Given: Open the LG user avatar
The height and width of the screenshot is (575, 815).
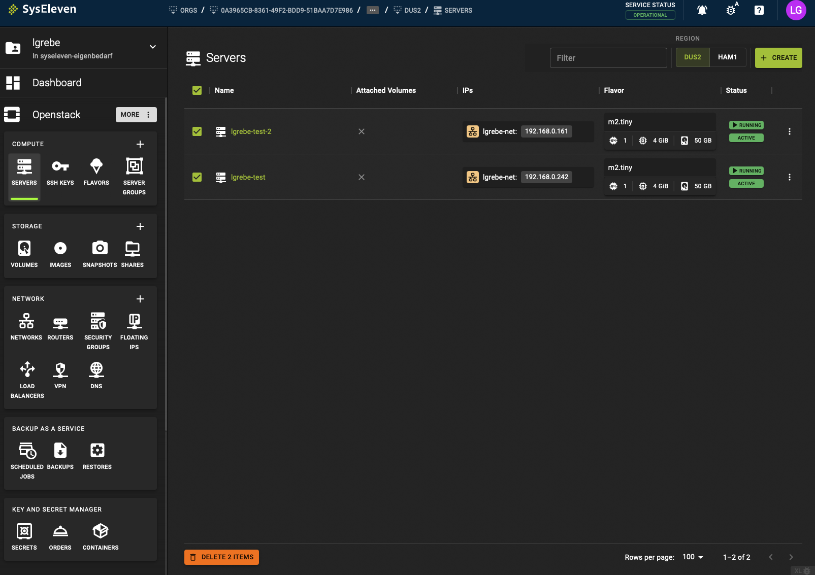Looking at the screenshot, I should coord(796,10).
